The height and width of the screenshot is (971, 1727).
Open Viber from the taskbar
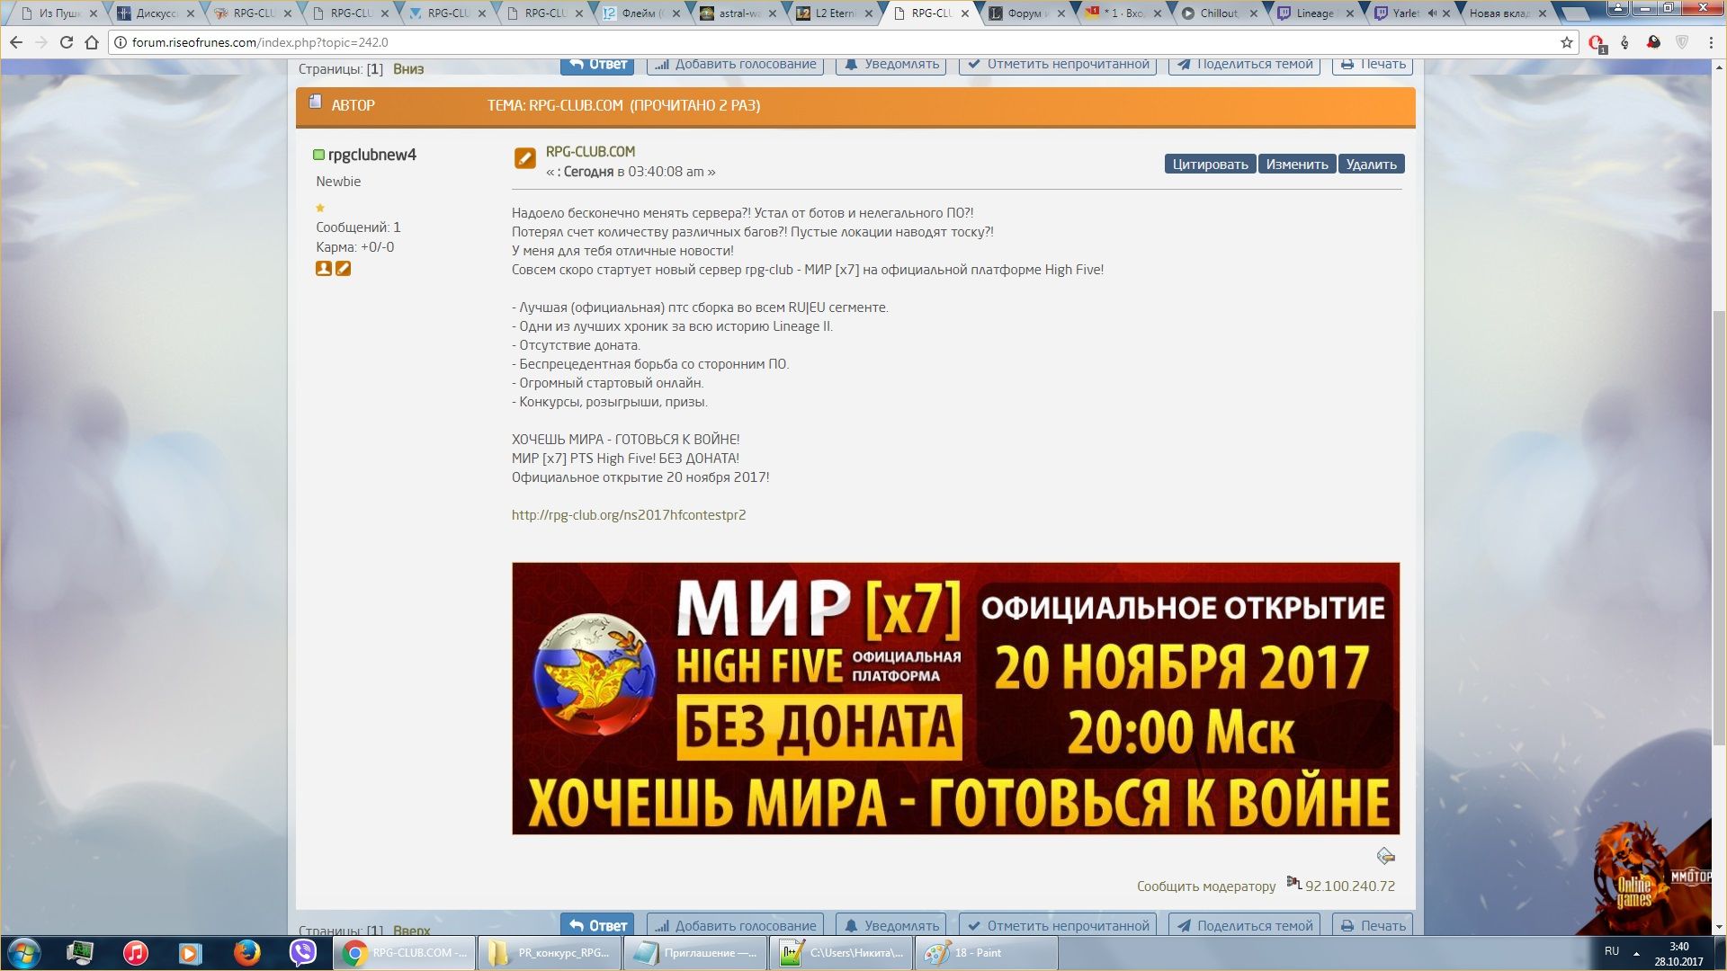coord(303,952)
